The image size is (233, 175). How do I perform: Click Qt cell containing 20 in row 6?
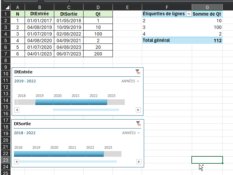[x=98, y=47]
